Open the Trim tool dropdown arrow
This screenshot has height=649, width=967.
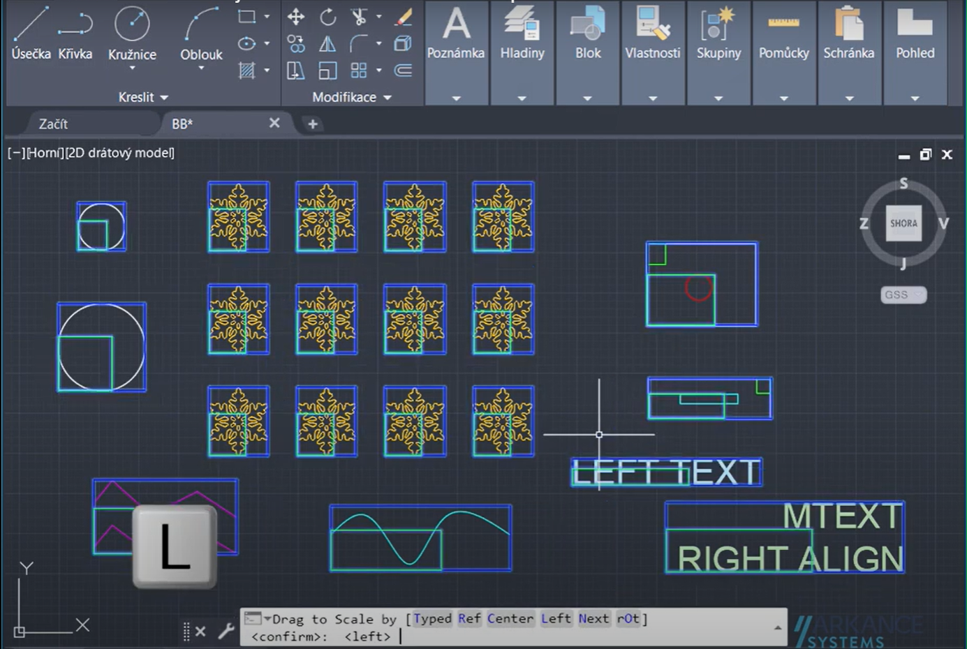click(x=378, y=17)
